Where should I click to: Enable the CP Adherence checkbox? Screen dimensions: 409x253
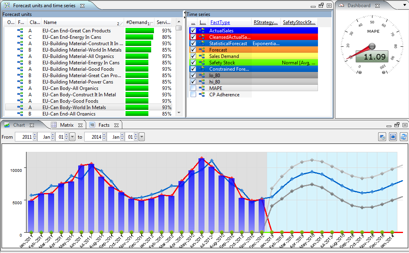pyautogui.click(x=193, y=94)
